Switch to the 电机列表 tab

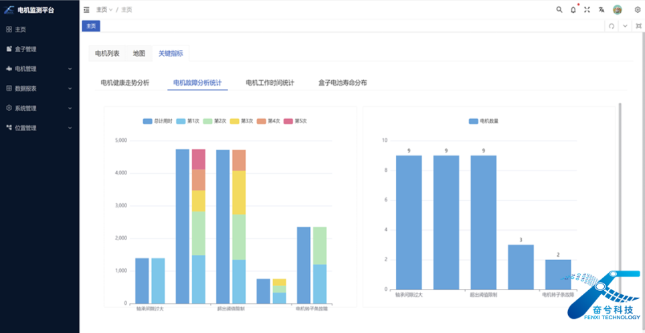(x=107, y=53)
